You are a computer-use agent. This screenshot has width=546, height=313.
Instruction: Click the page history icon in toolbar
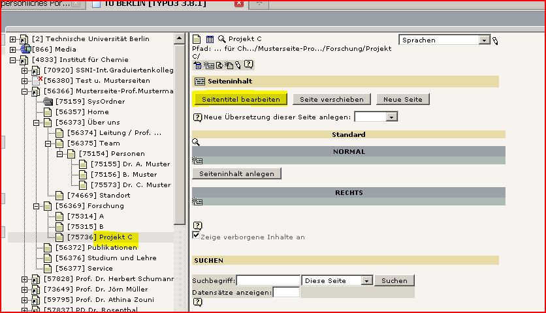pyautogui.click(x=197, y=65)
